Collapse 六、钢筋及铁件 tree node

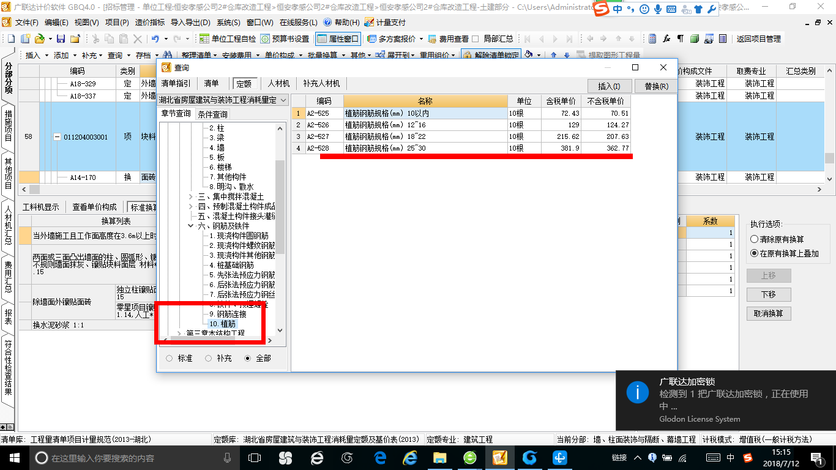190,226
